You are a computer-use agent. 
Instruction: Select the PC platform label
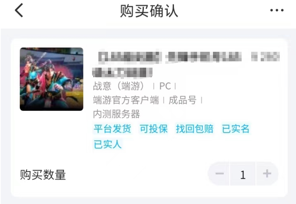(x=165, y=86)
